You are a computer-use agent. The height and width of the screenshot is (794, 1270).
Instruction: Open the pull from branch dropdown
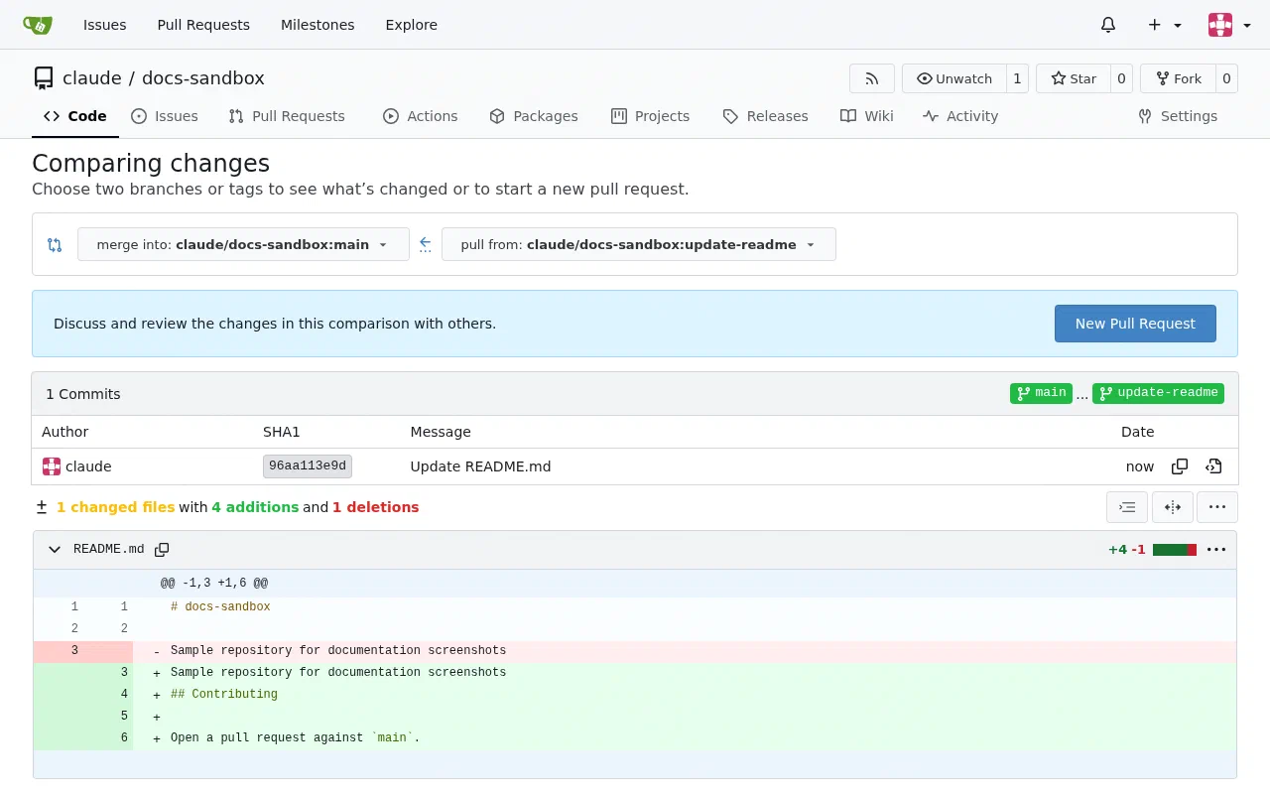pyautogui.click(x=639, y=244)
